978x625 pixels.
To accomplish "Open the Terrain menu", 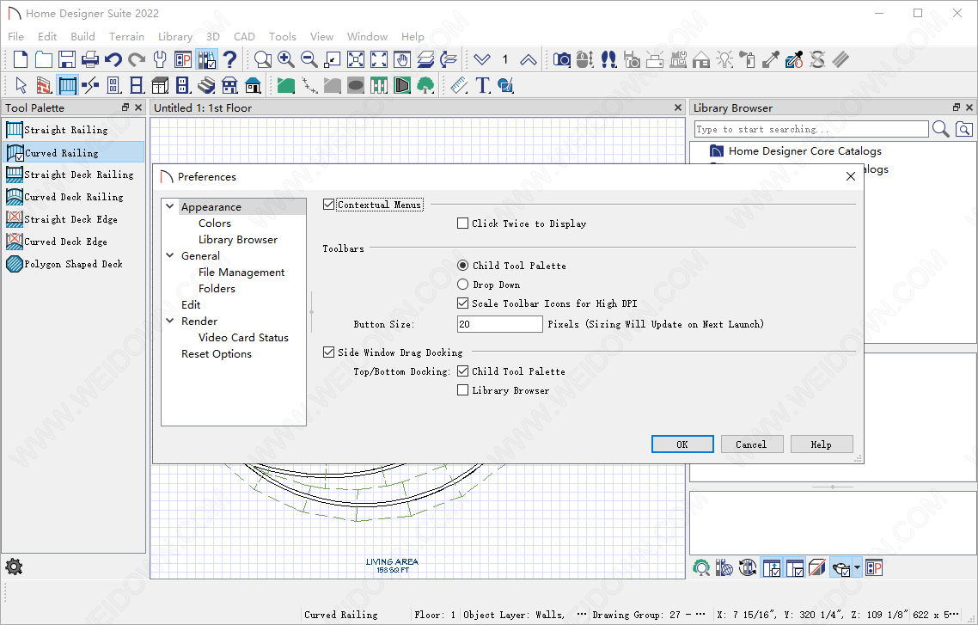I will point(126,37).
